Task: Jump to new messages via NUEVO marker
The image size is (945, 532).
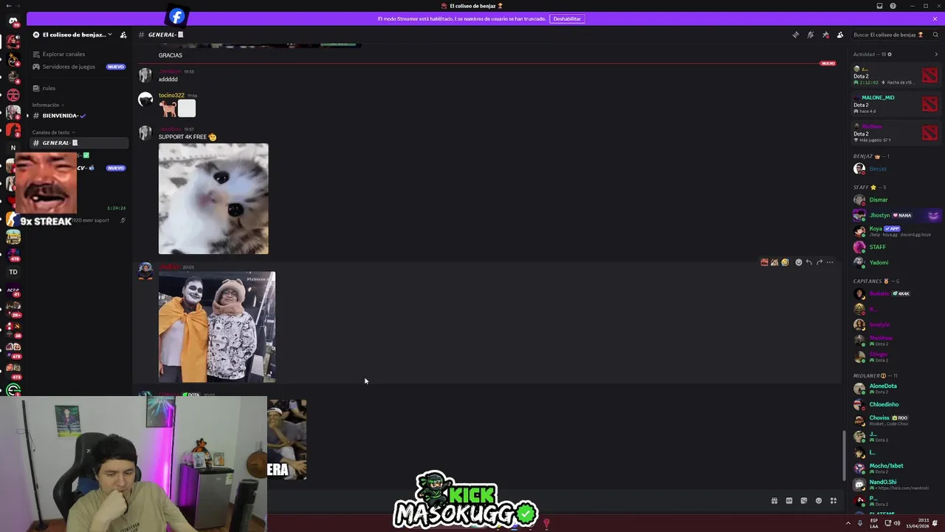Action: click(x=828, y=64)
